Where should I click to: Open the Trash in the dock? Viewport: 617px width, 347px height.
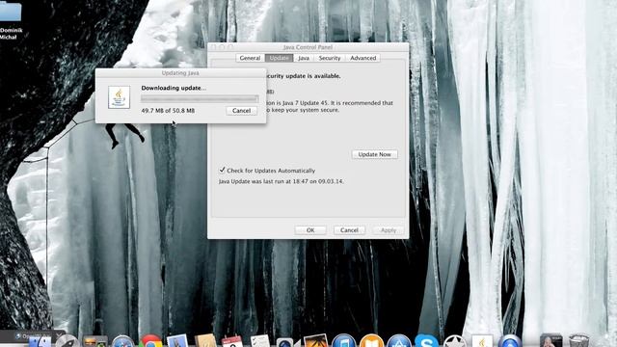point(578,341)
